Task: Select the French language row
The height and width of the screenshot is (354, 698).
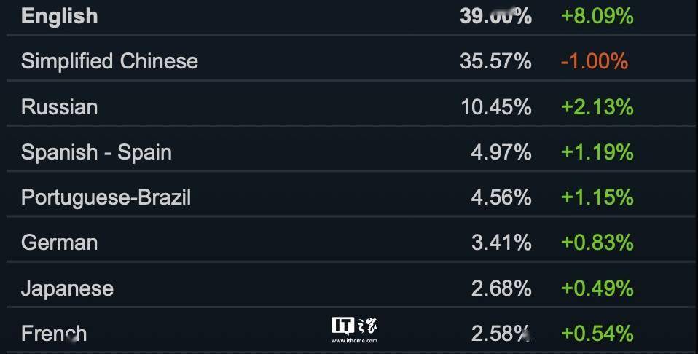Action: point(350,330)
